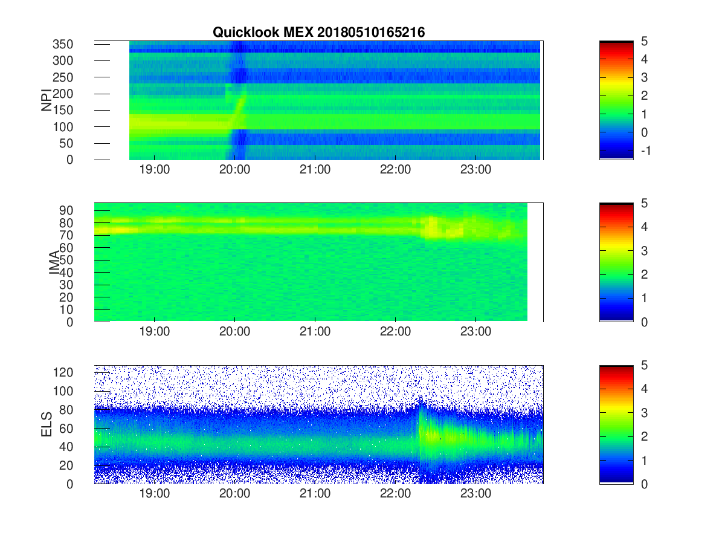Select the ELS y-axis label
This screenshot has width=725, height=544.
coord(47,424)
